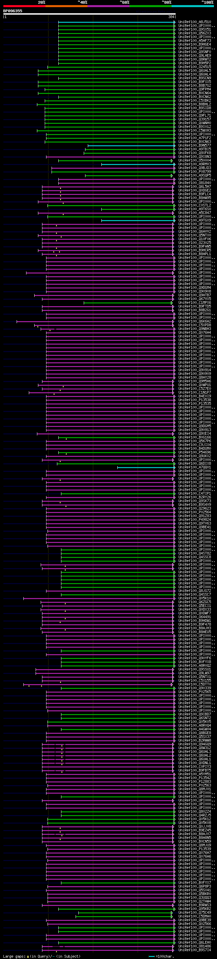Image resolution: width=217 pixels, height=959 pixels.
Task: Click hit label UniRef100_Q6UAL5
Action: (194, 70)
